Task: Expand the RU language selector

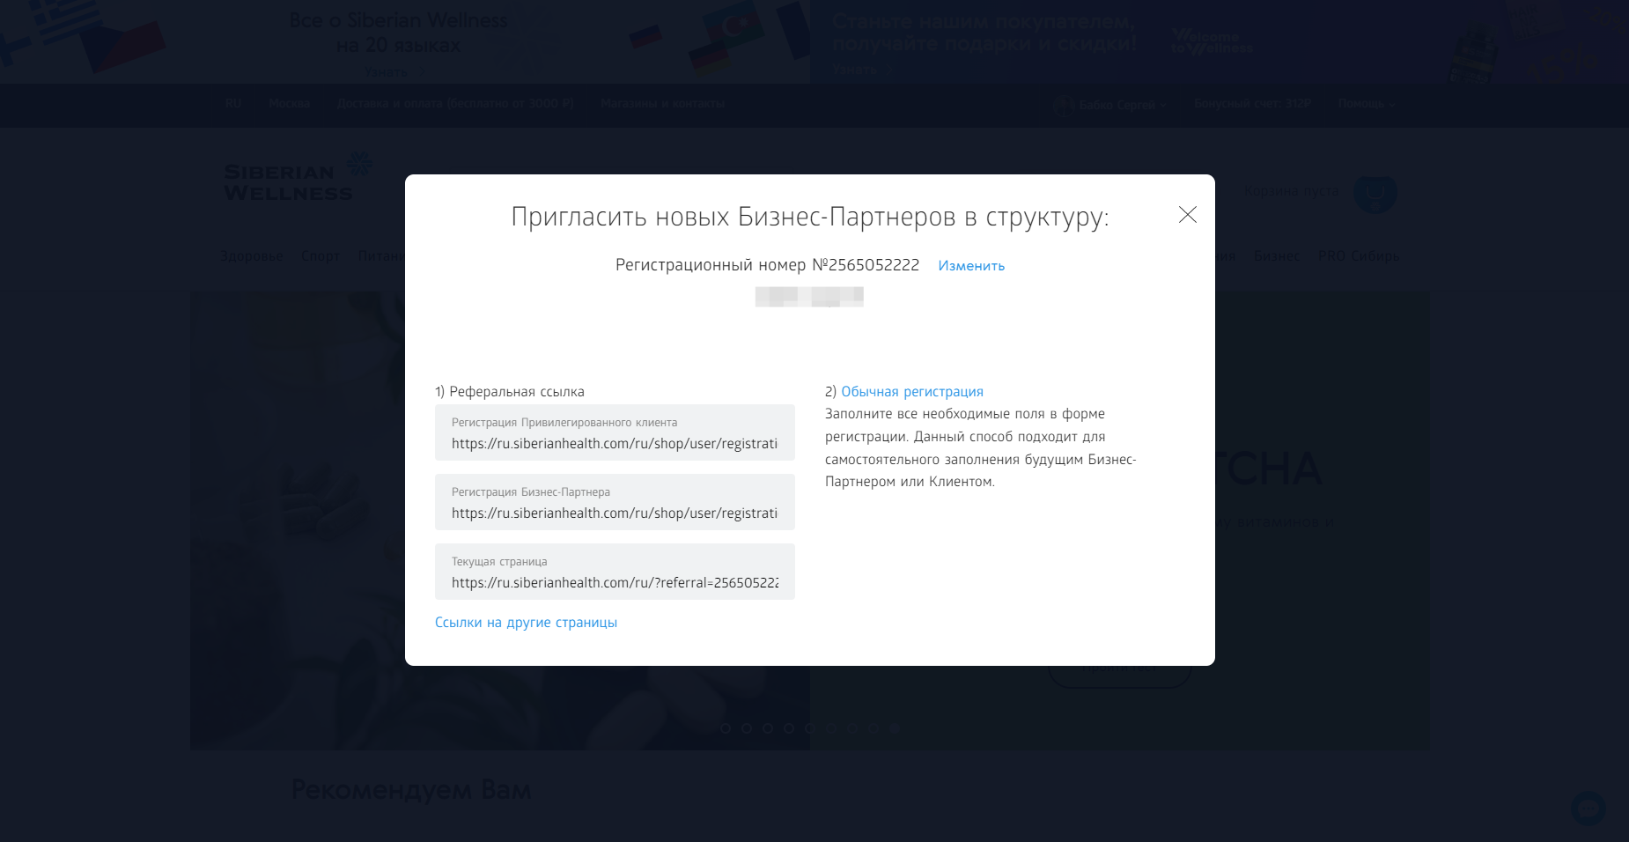Action: coord(232,103)
